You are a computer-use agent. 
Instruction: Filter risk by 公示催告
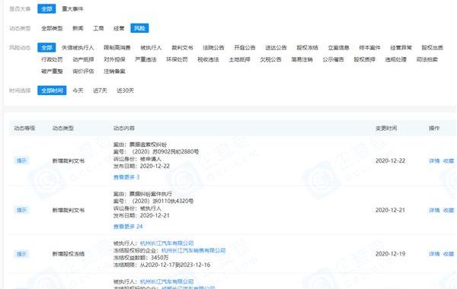[x=333, y=59]
